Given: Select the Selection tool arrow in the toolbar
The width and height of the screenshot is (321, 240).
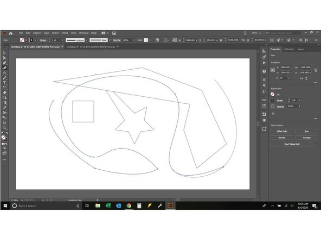Looking at the screenshot, I should (4, 53).
